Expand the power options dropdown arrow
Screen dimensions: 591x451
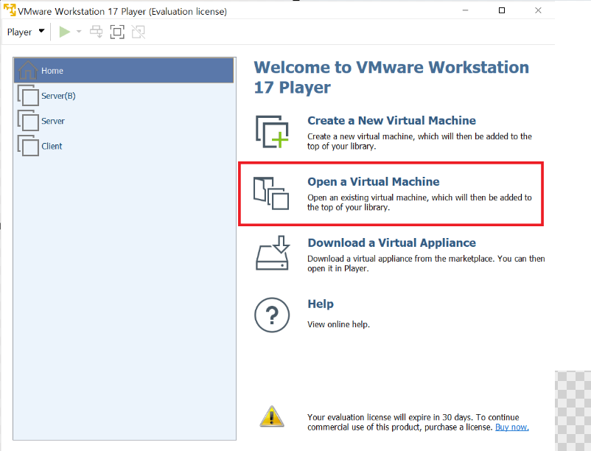pyautogui.click(x=79, y=32)
